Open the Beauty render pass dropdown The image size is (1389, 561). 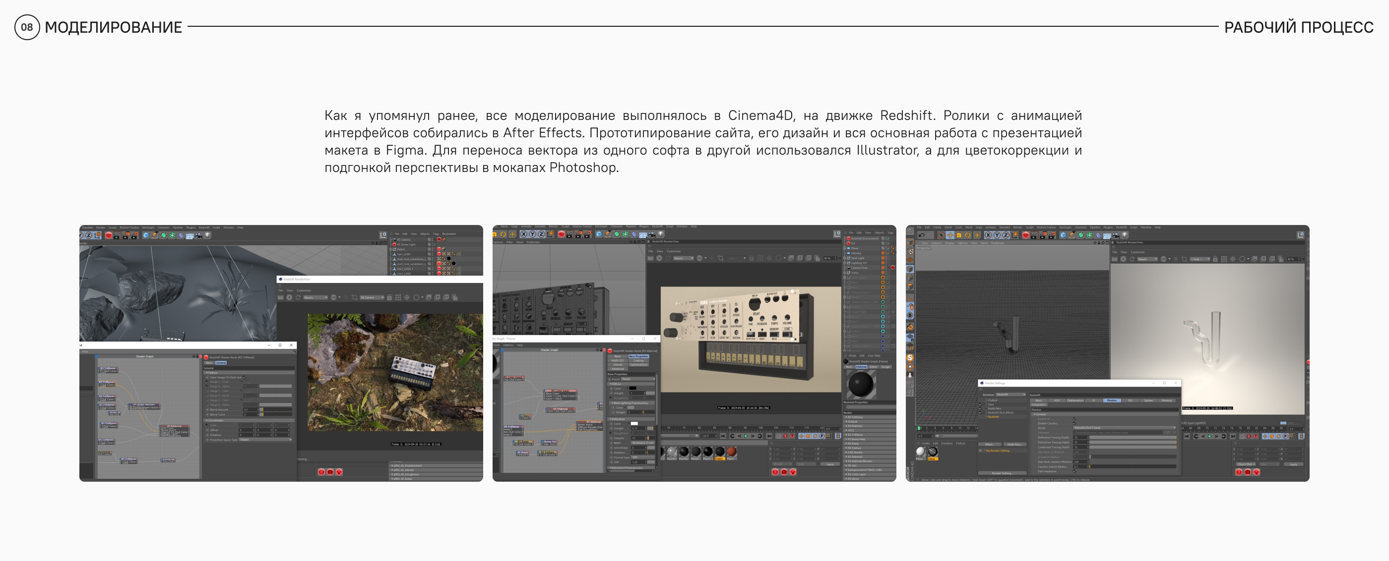coord(316,298)
